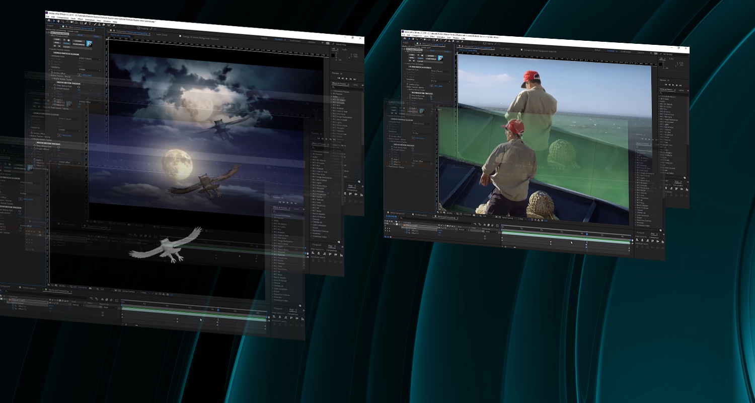The width and height of the screenshot is (755, 403).
Task: Select the Hand tool in the boat-footage window
Action: pyautogui.click(x=413, y=39)
